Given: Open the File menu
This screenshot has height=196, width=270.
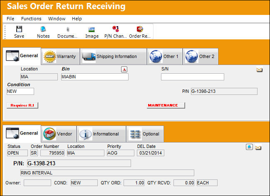Looking at the screenshot, I should tap(10, 19).
